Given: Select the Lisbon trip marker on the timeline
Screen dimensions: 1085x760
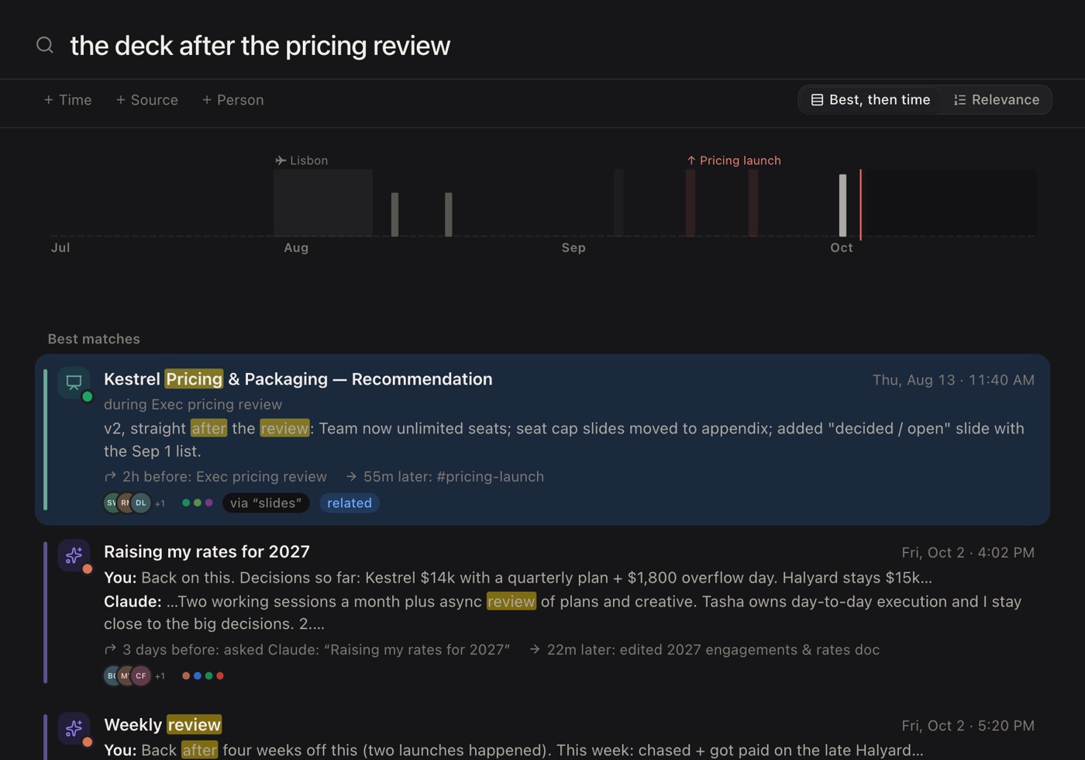Looking at the screenshot, I should (301, 161).
